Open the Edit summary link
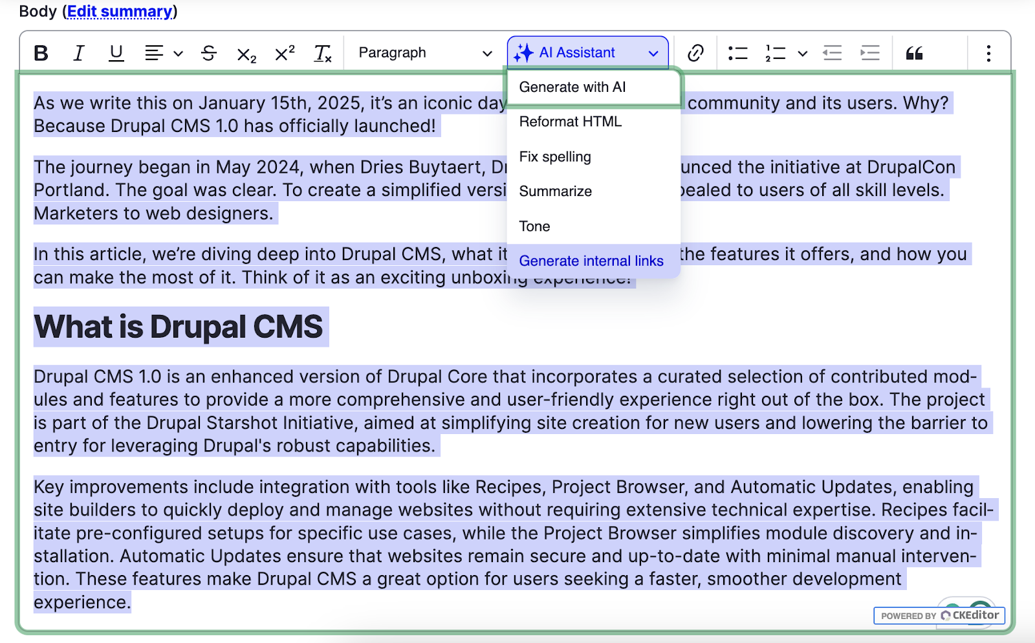This screenshot has width=1035, height=643. [x=120, y=12]
